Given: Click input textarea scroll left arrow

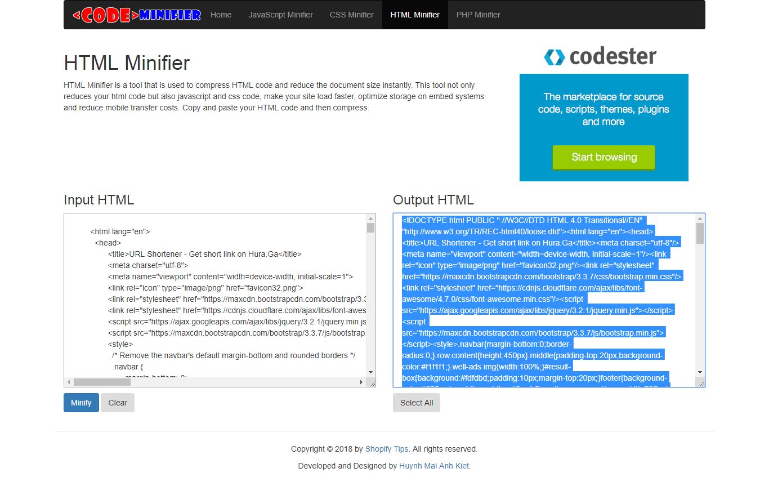Looking at the screenshot, I should [x=69, y=382].
